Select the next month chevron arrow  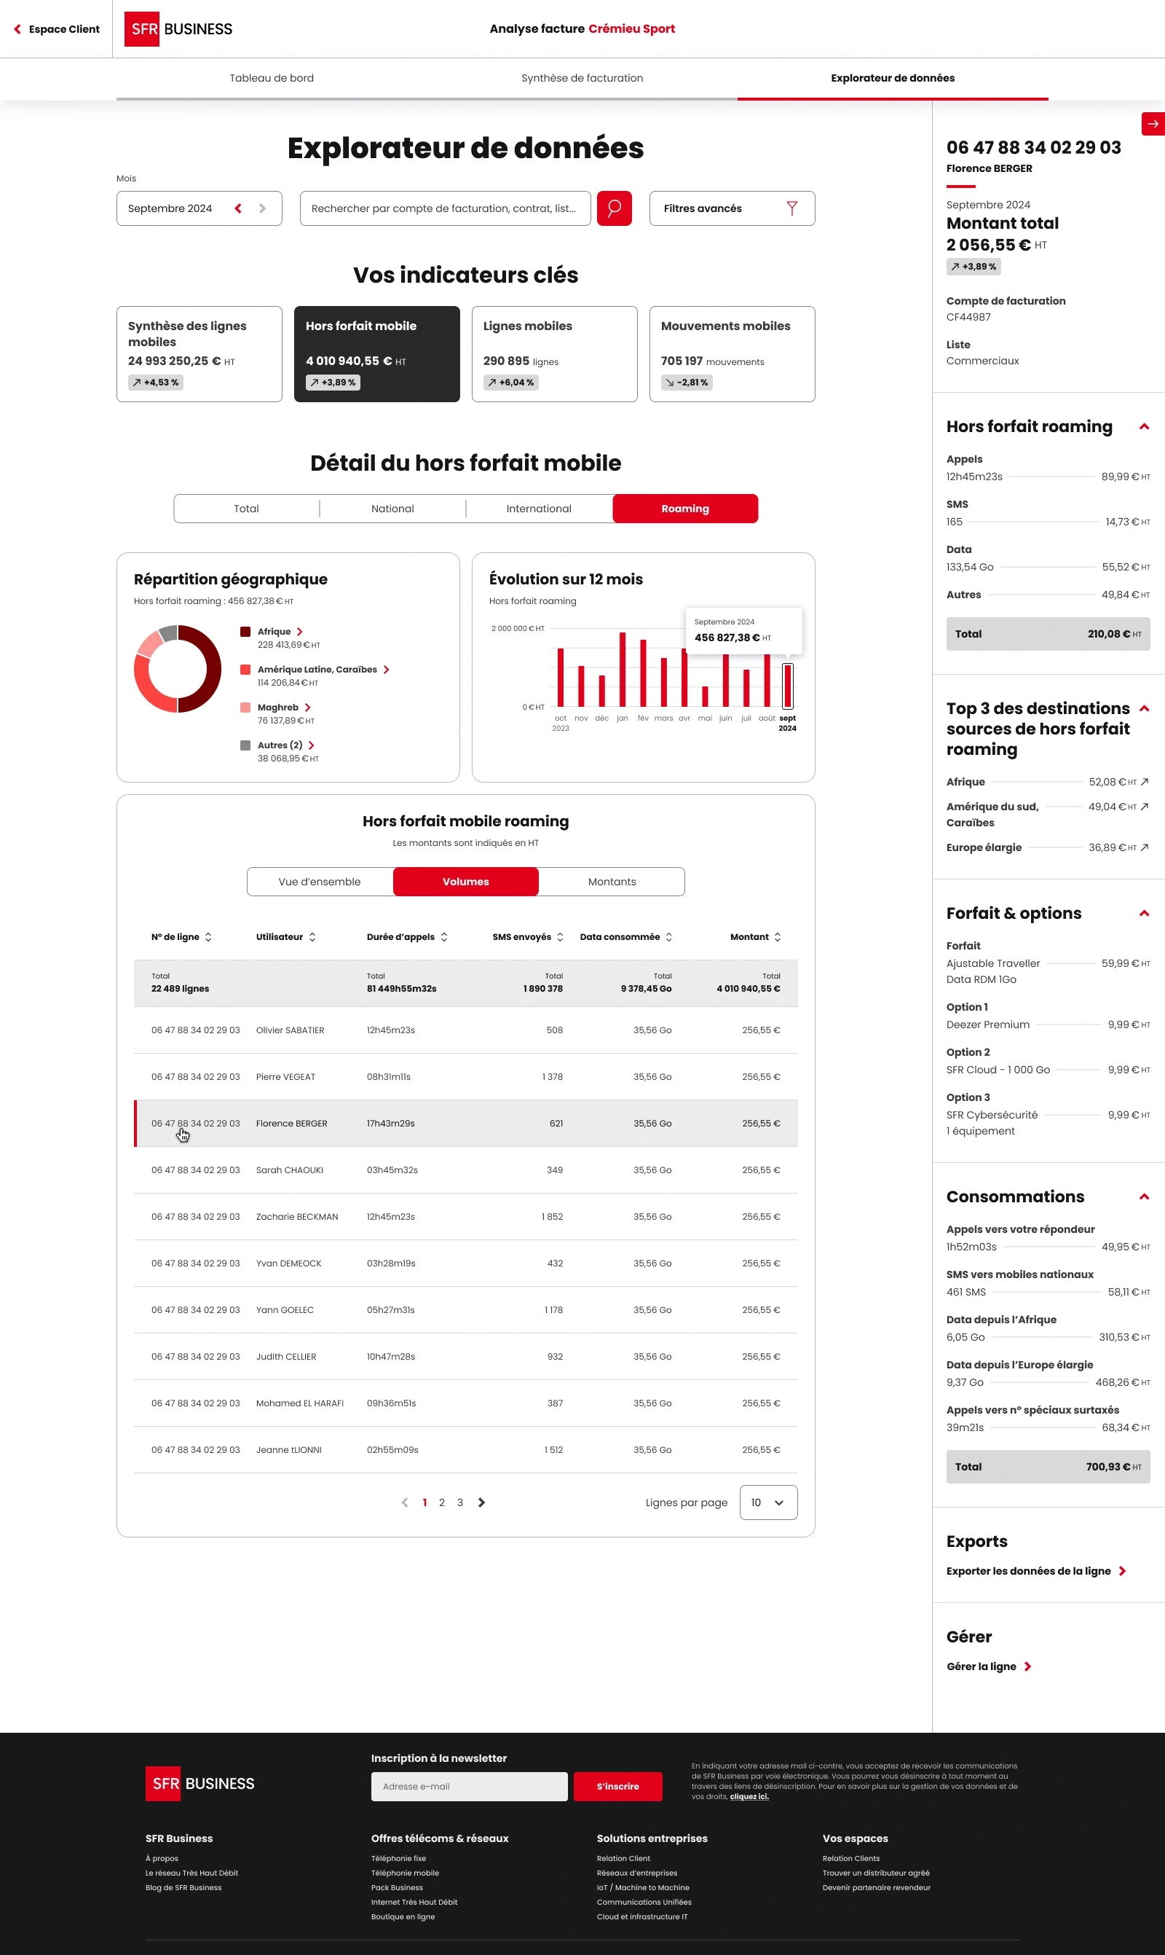point(262,208)
